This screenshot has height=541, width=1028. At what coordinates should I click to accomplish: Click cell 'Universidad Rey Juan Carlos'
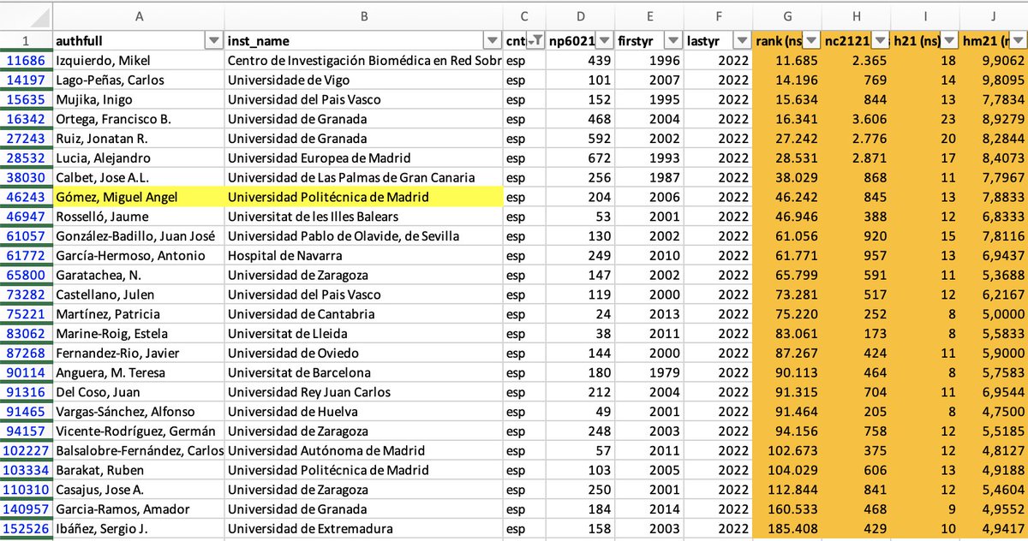(364, 392)
